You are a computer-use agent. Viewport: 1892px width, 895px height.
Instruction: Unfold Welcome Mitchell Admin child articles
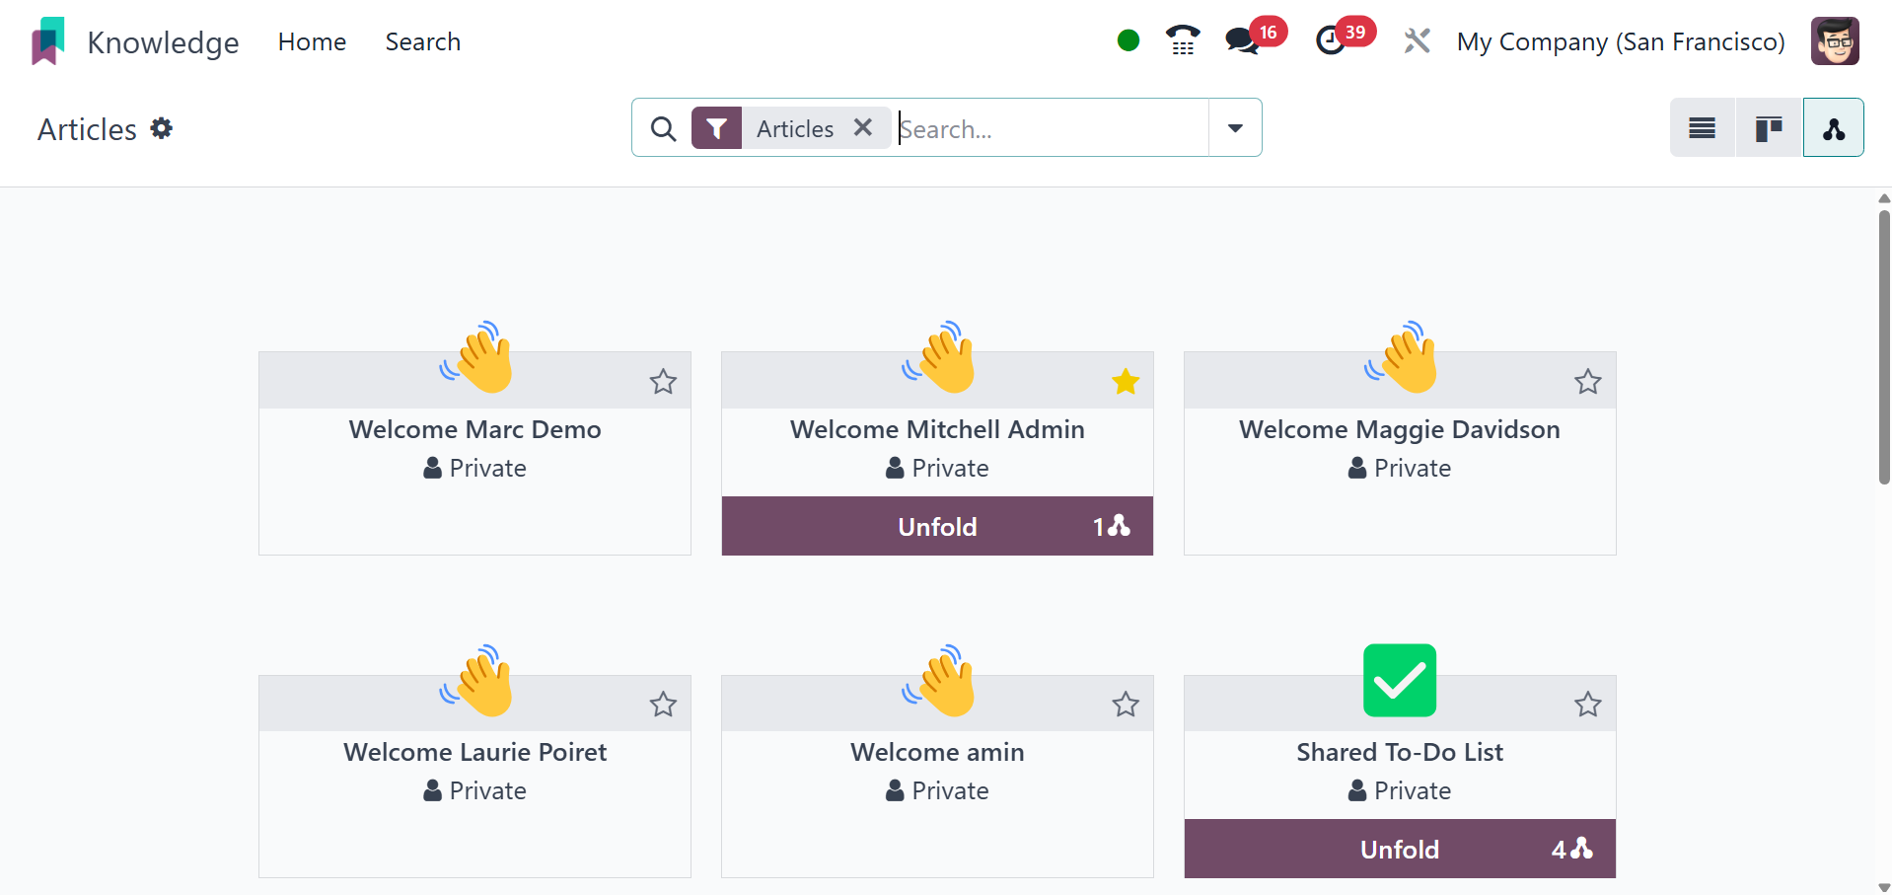point(937,527)
